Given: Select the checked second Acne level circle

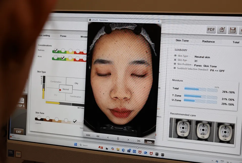Looking at the screenshot, I should (x=63, y=58).
